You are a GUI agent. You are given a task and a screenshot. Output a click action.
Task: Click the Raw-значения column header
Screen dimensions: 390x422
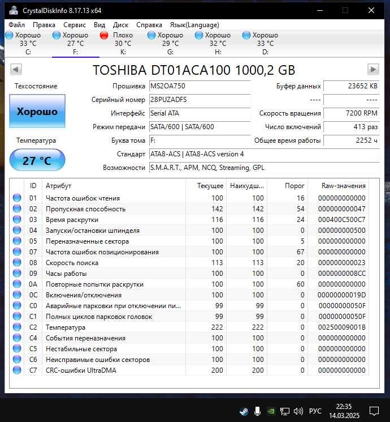pyautogui.click(x=339, y=186)
